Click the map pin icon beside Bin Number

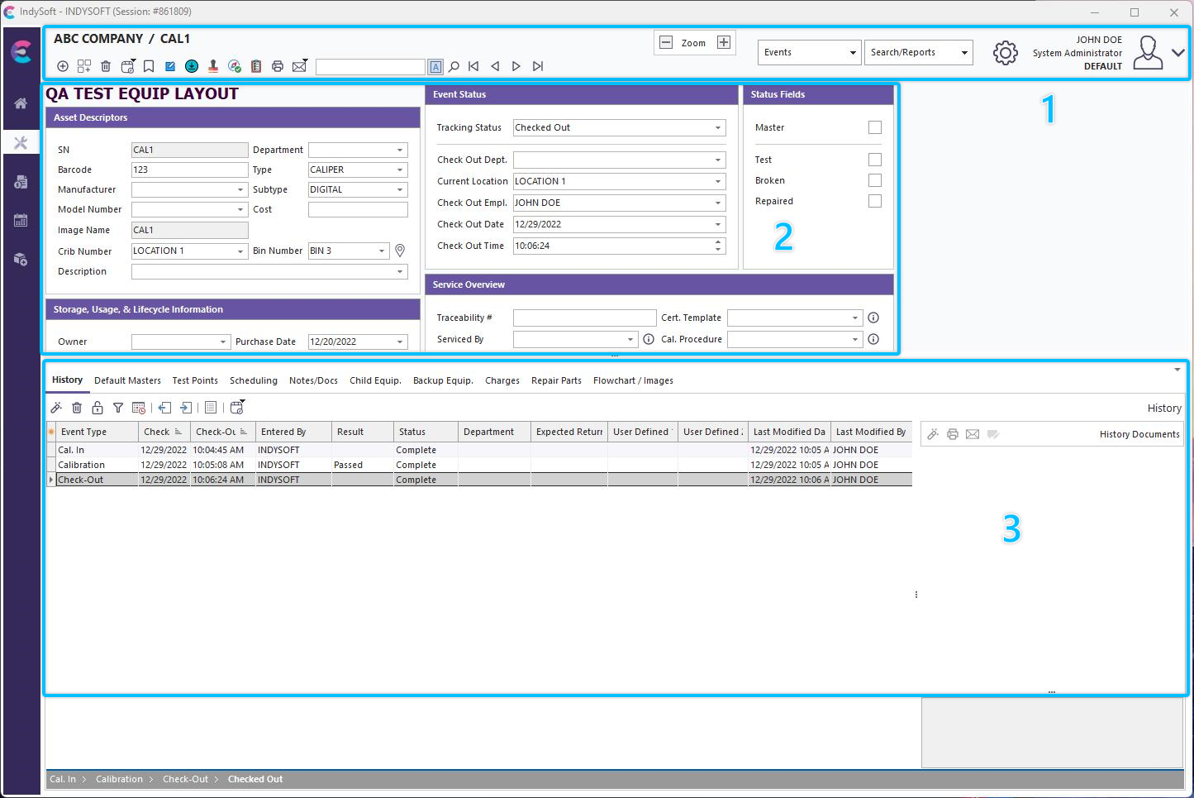[400, 251]
